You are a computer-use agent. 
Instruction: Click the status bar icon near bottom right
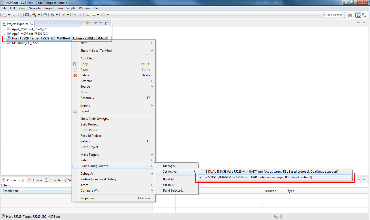click(276, 217)
